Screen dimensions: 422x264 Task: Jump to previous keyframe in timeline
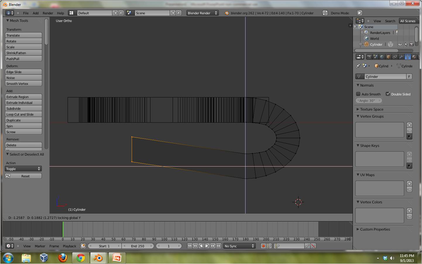pyautogui.click(x=195, y=246)
